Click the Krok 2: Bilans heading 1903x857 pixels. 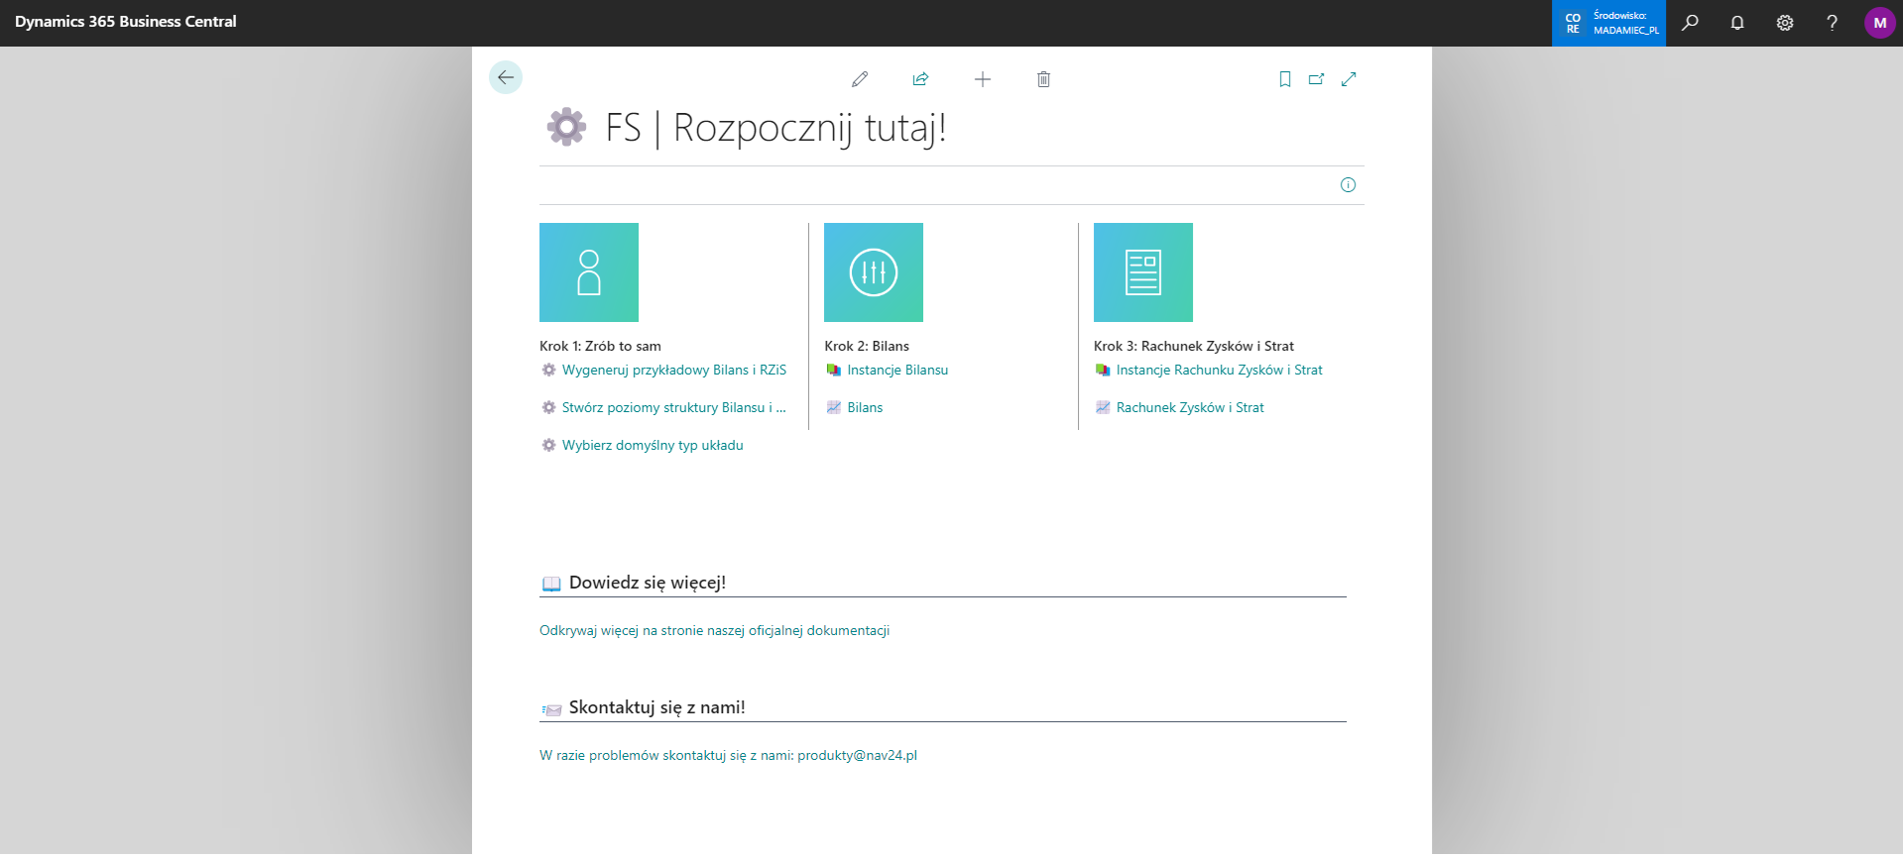point(867,346)
